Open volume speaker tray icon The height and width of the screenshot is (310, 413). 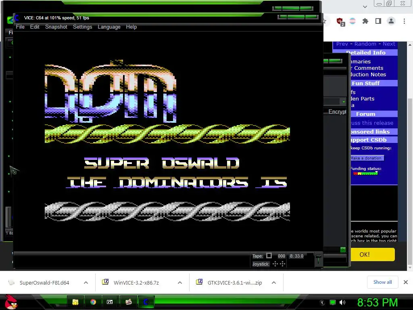tap(343, 303)
